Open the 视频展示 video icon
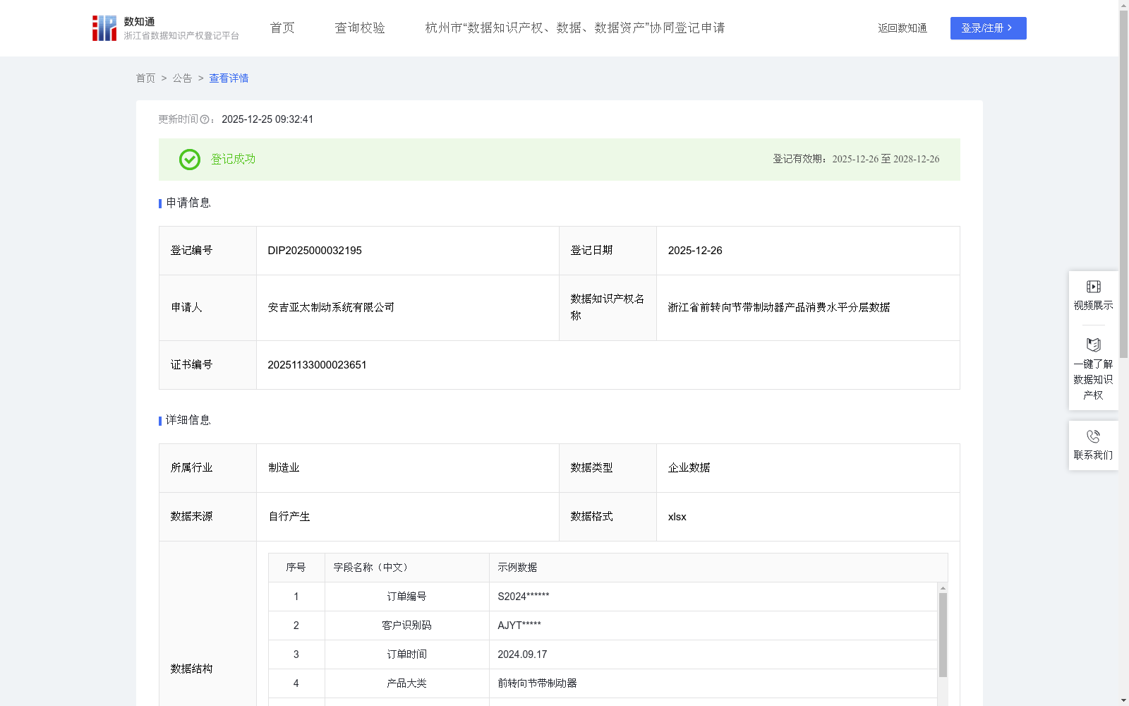Image resolution: width=1129 pixels, height=706 pixels. (1093, 287)
